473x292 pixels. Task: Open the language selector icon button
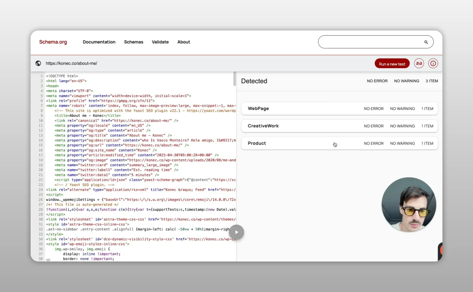419,64
